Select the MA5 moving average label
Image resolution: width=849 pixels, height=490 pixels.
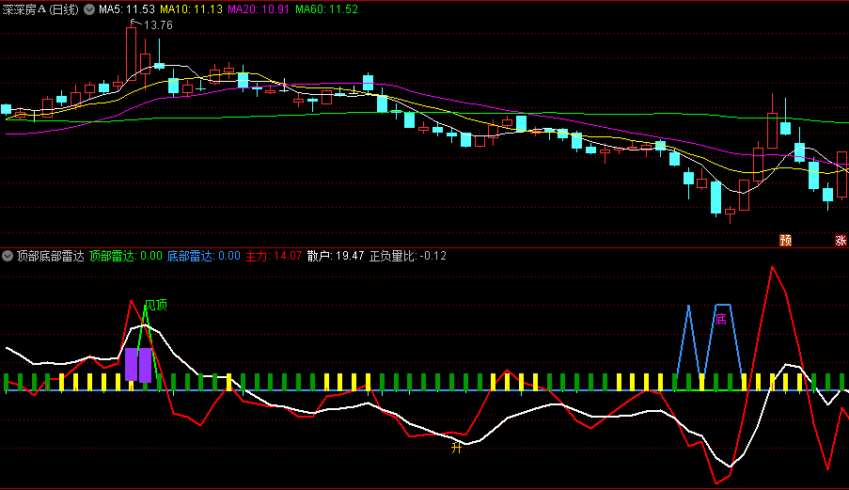(x=126, y=9)
